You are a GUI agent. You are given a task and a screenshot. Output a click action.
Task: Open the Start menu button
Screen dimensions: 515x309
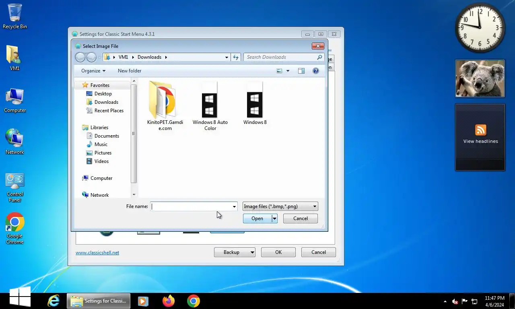tap(20, 297)
